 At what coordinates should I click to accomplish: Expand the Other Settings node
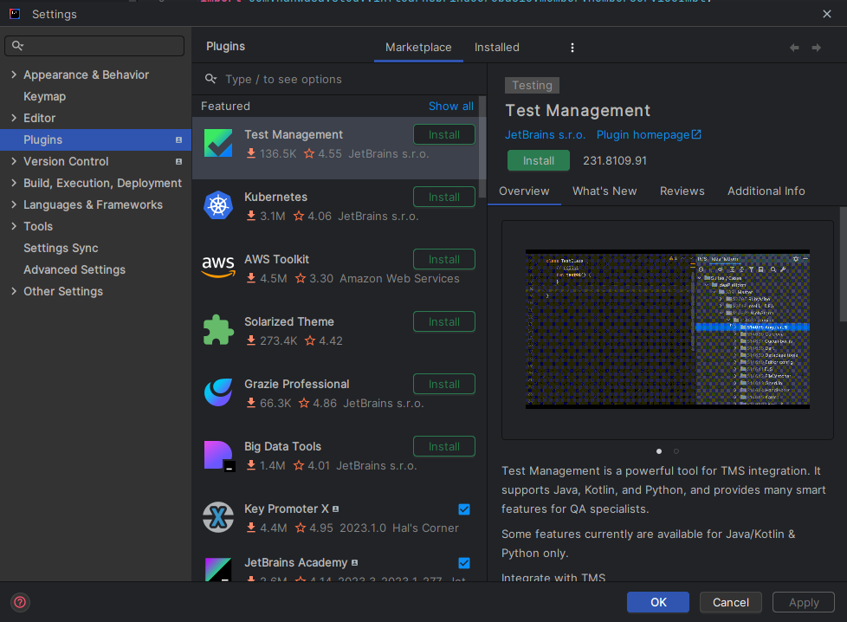pos(14,291)
